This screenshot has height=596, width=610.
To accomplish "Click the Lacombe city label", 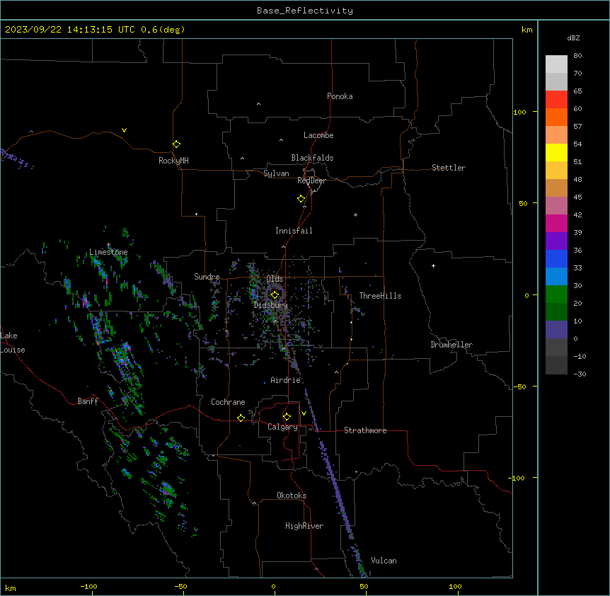I will (x=318, y=135).
